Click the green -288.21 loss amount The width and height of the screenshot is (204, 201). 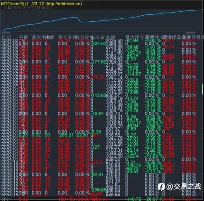(66, 135)
